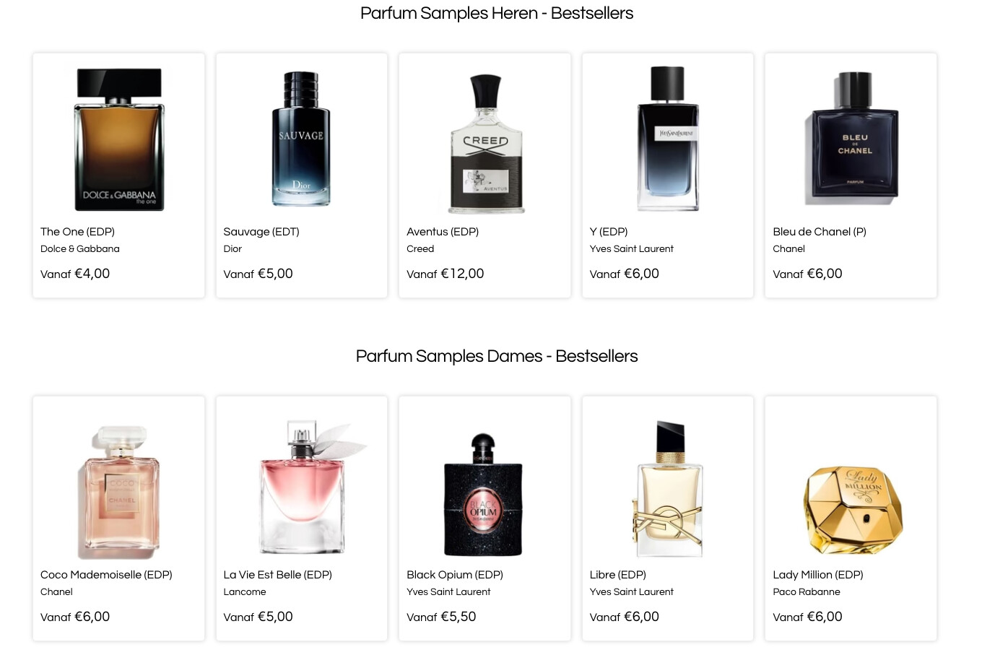Select the Creed Aventus bottle picture
This screenshot has width=982, height=668.
click(x=485, y=144)
